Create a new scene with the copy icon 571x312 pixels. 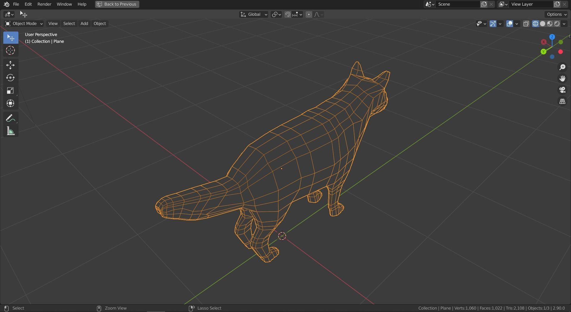484,4
